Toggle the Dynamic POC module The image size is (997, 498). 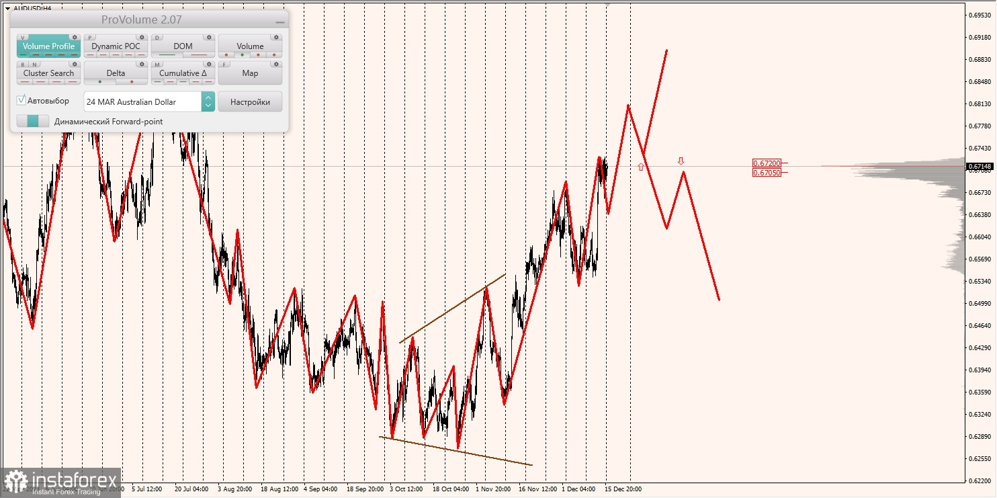click(x=116, y=46)
